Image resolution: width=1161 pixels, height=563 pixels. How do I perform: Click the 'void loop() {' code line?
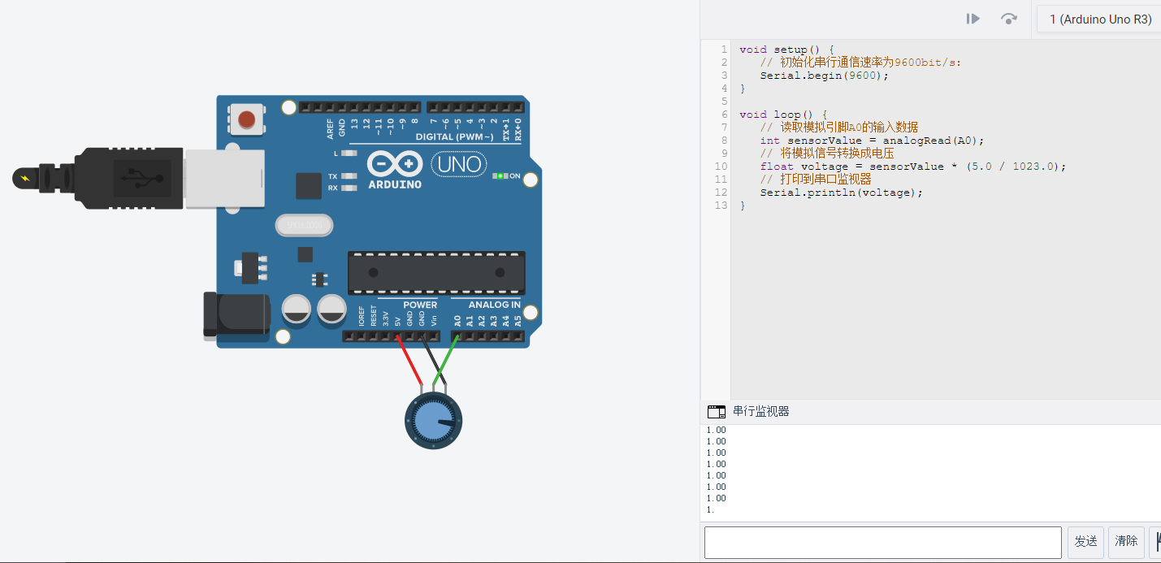coord(783,115)
